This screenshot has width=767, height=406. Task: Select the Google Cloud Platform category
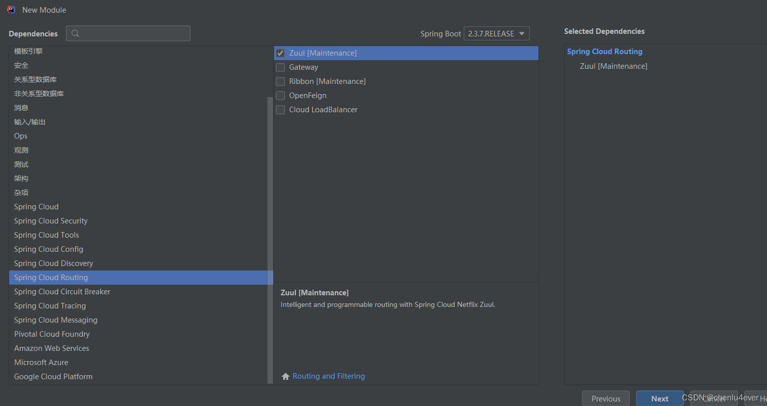pyautogui.click(x=53, y=376)
